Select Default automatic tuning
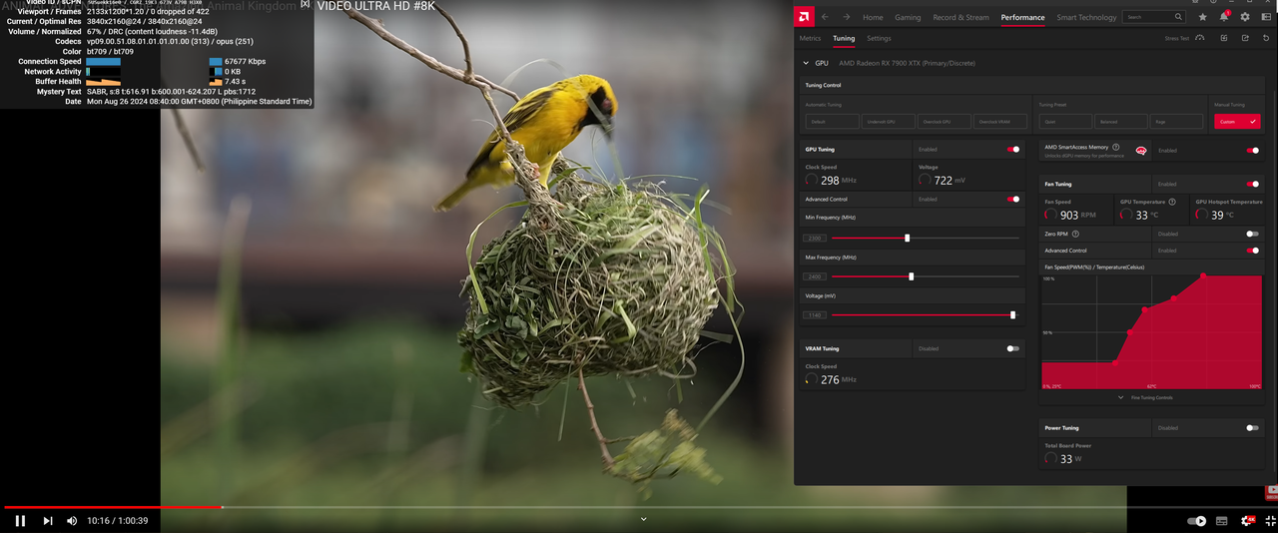Image resolution: width=1278 pixels, height=533 pixels. [x=833, y=121]
